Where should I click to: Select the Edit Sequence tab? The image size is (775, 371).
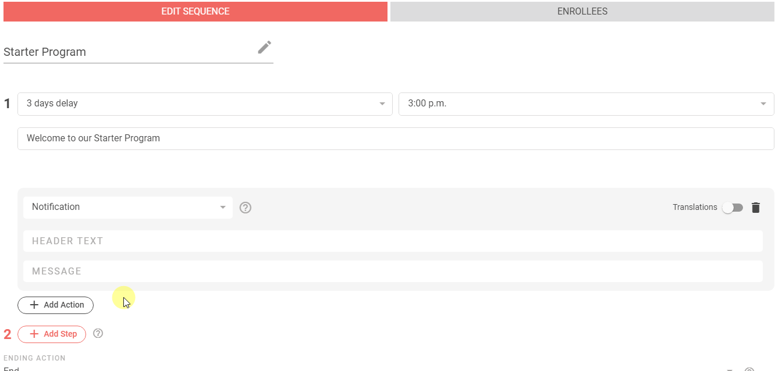click(195, 12)
